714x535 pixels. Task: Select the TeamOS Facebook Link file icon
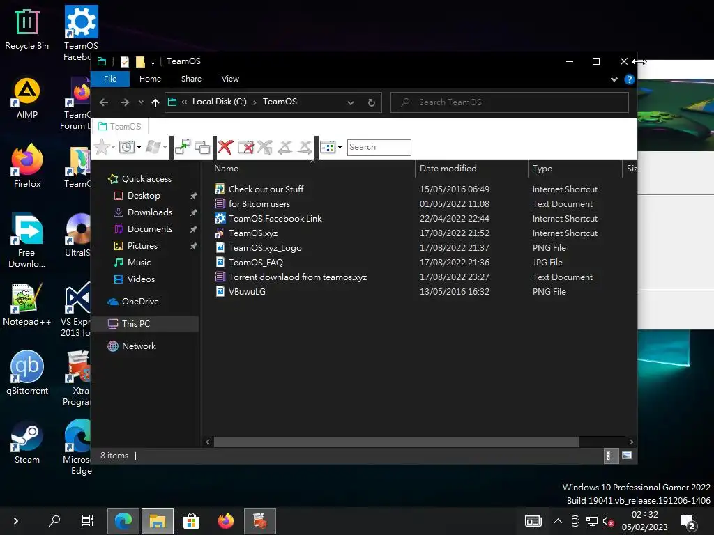pyautogui.click(x=220, y=218)
